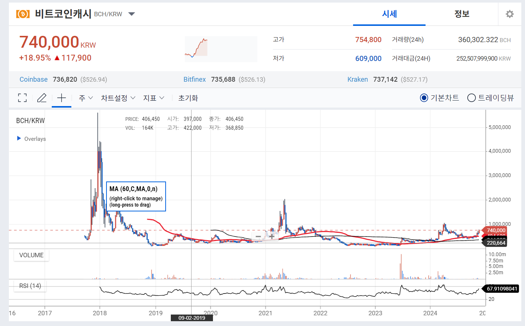This screenshot has width=525, height=326.
Task: Click the 09-02-2019 date marker
Action: (192, 318)
